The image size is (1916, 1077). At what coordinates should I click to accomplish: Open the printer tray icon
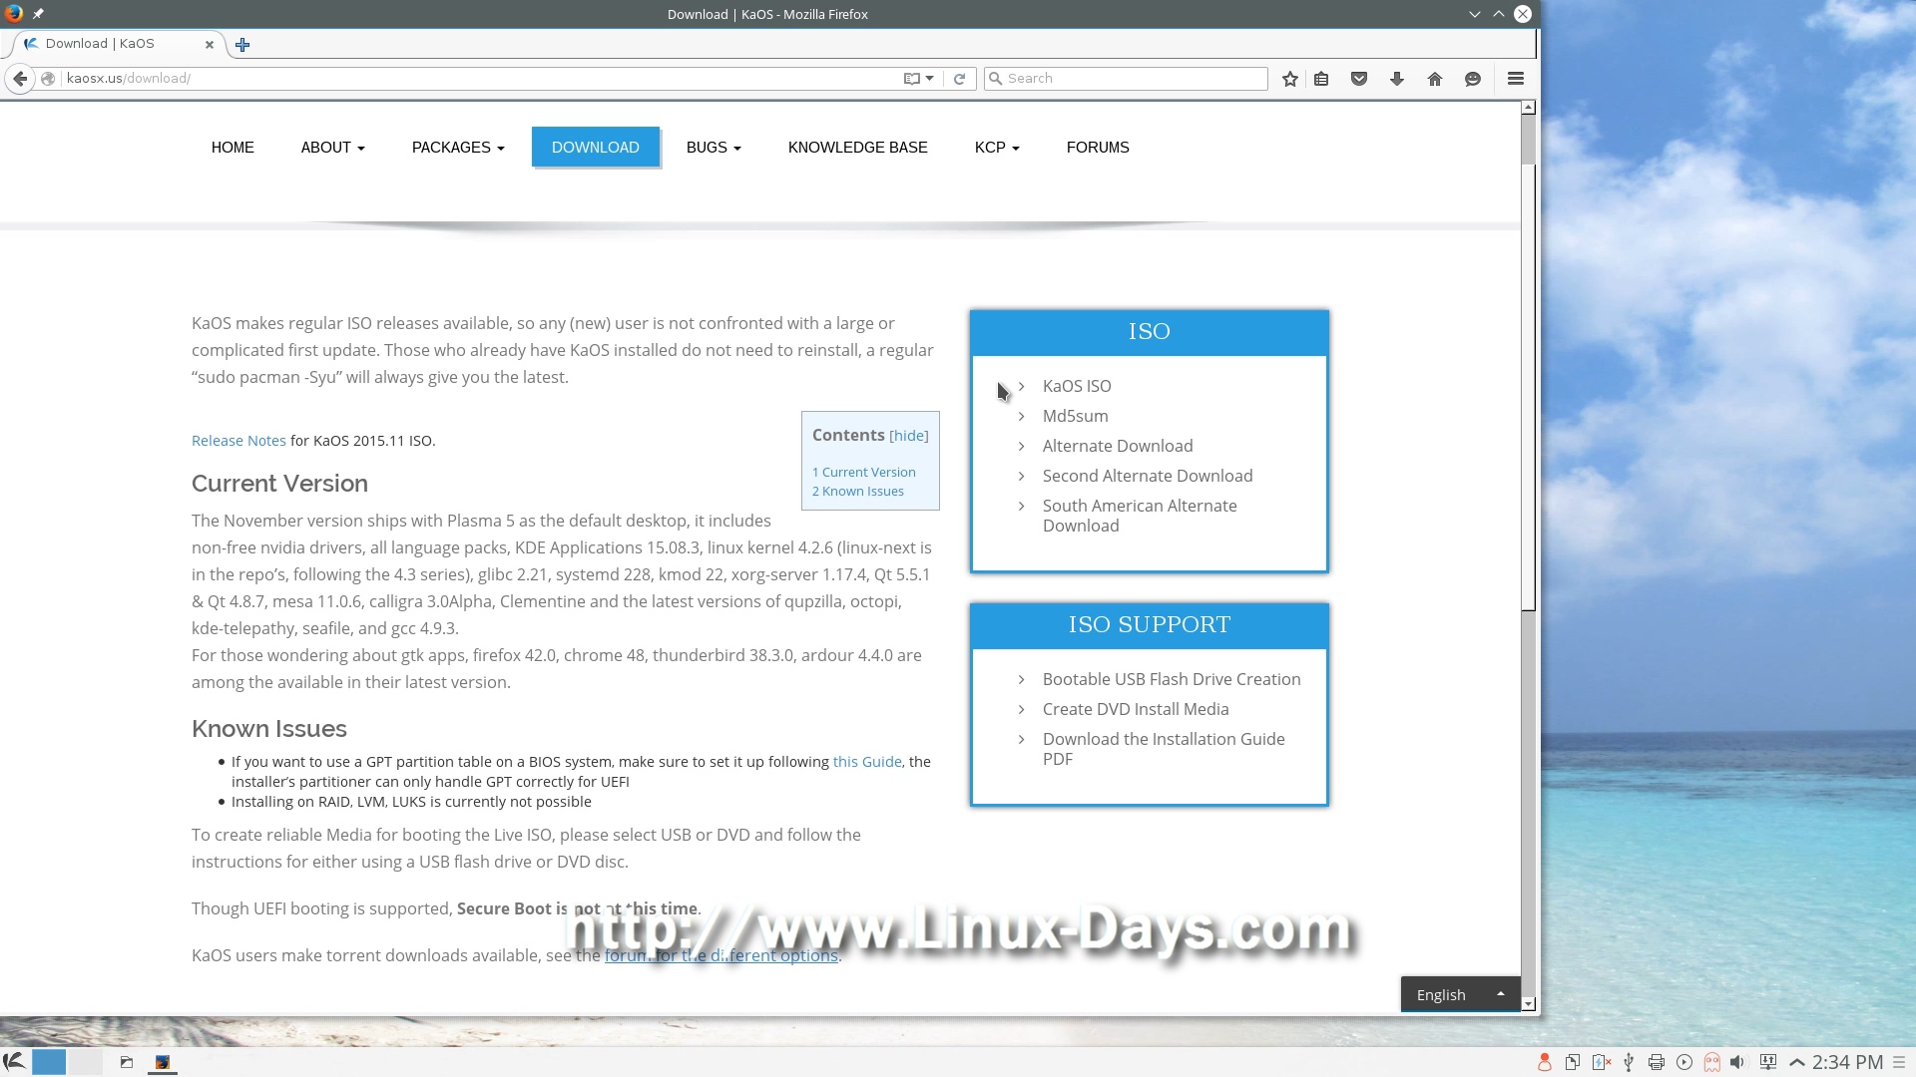(x=1657, y=1062)
